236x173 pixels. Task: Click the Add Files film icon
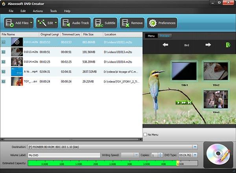tap(9, 23)
